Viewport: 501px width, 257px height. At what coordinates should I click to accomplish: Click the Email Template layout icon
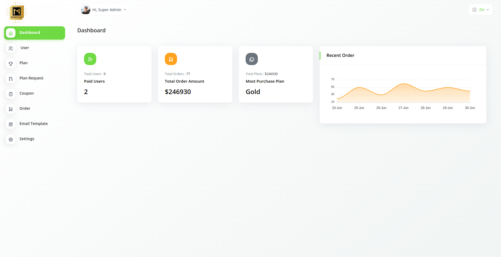(x=11, y=124)
